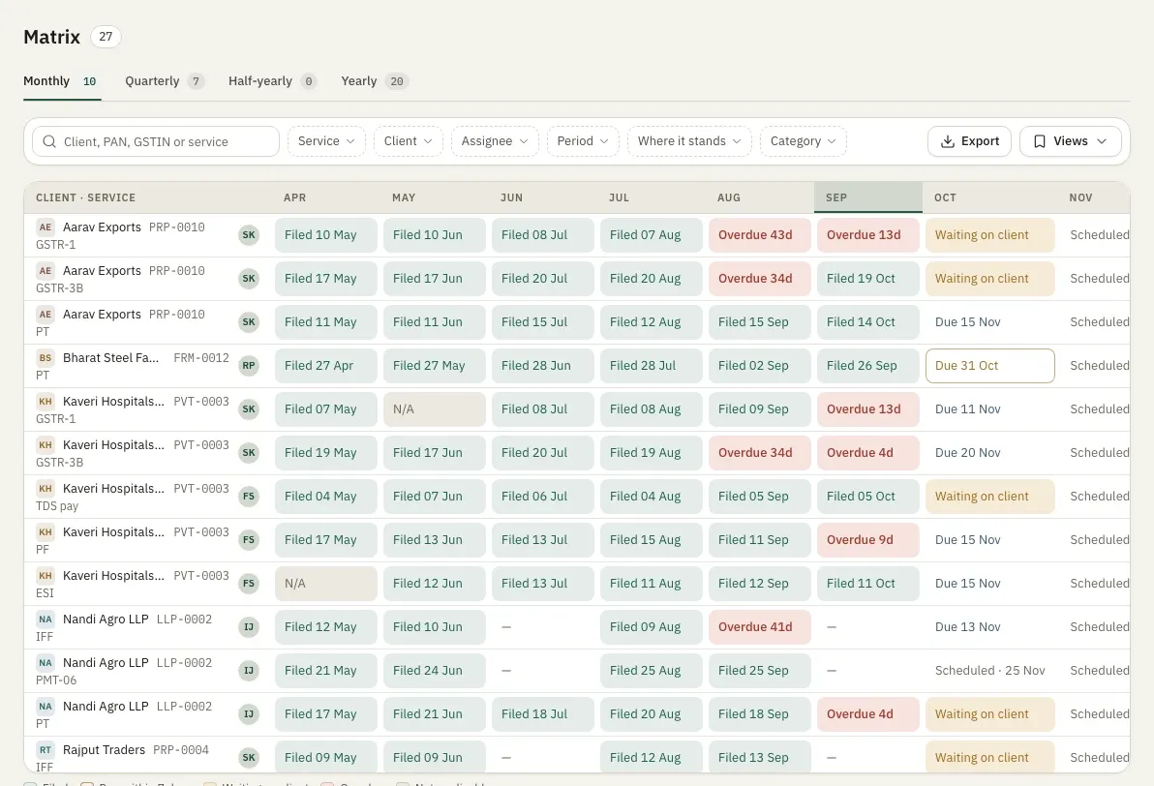1154x786 pixels.
Task: Open assignee IJ badge on Nandi Agro PMT-06 row
Action: [249, 671]
